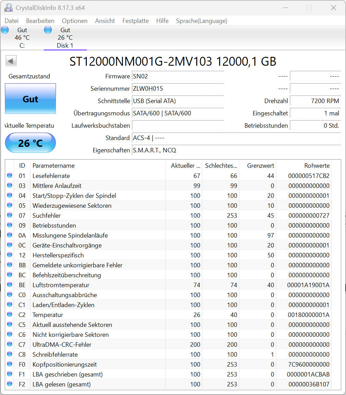The width and height of the screenshot is (346, 395).
Task: Click the blue status dot next to Temperatur
Action: tap(10, 315)
